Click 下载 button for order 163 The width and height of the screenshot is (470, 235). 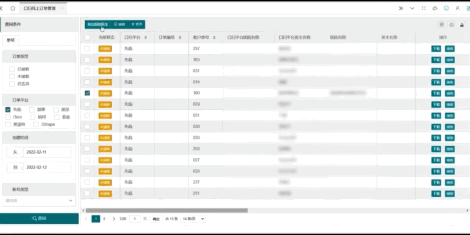436,60
